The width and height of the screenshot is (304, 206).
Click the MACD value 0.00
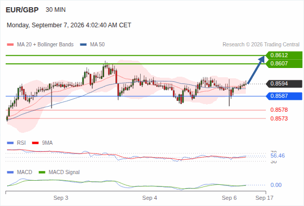(x=276, y=185)
